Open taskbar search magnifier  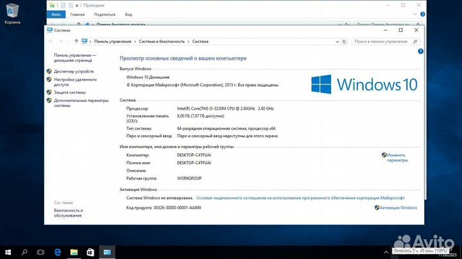tap(24, 252)
